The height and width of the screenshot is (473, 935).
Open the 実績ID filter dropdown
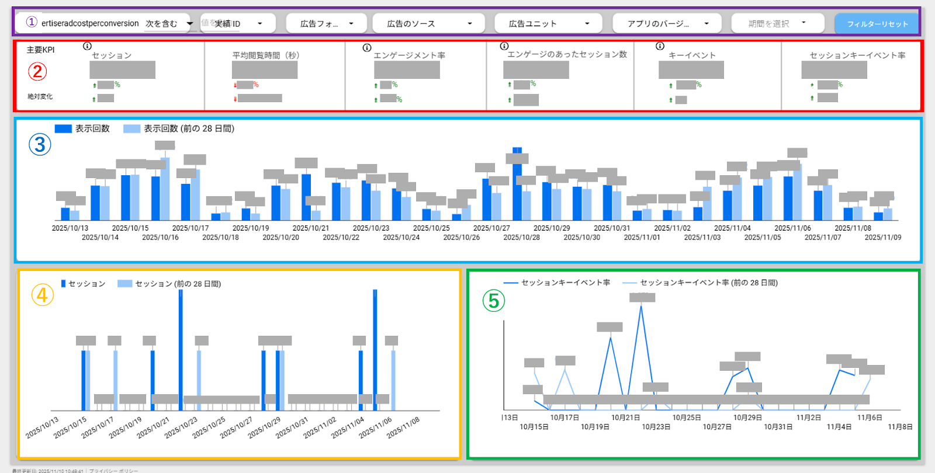[x=238, y=23]
